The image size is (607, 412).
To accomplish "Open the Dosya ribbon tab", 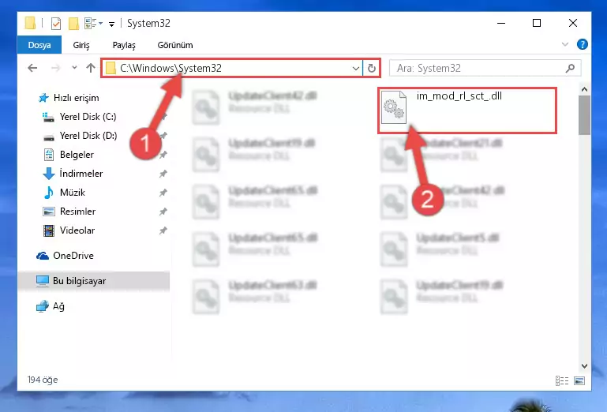I will (39, 45).
